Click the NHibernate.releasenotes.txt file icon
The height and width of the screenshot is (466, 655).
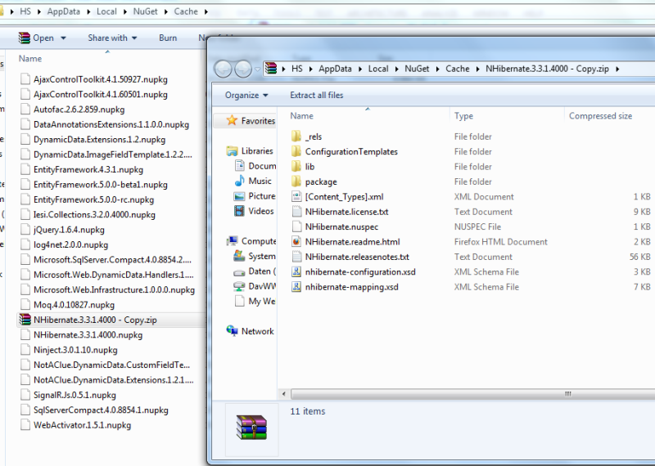pyautogui.click(x=296, y=257)
